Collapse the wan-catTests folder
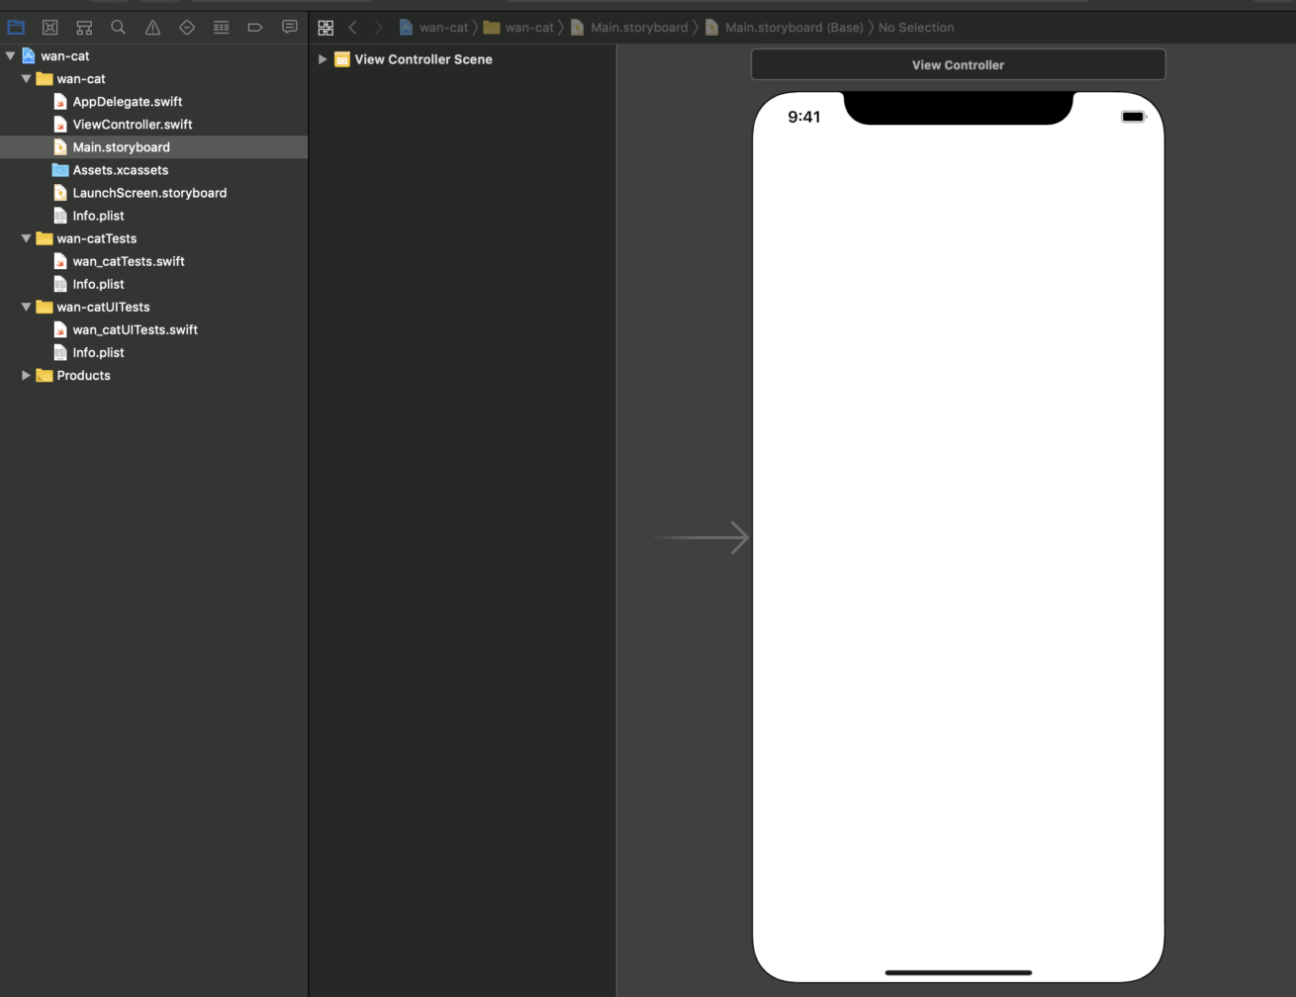 tap(26, 238)
